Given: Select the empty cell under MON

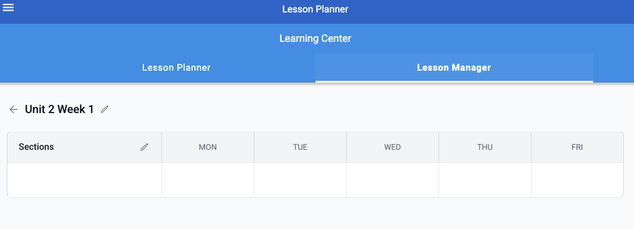Looking at the screenshot, I should click(x=208, y=180).
